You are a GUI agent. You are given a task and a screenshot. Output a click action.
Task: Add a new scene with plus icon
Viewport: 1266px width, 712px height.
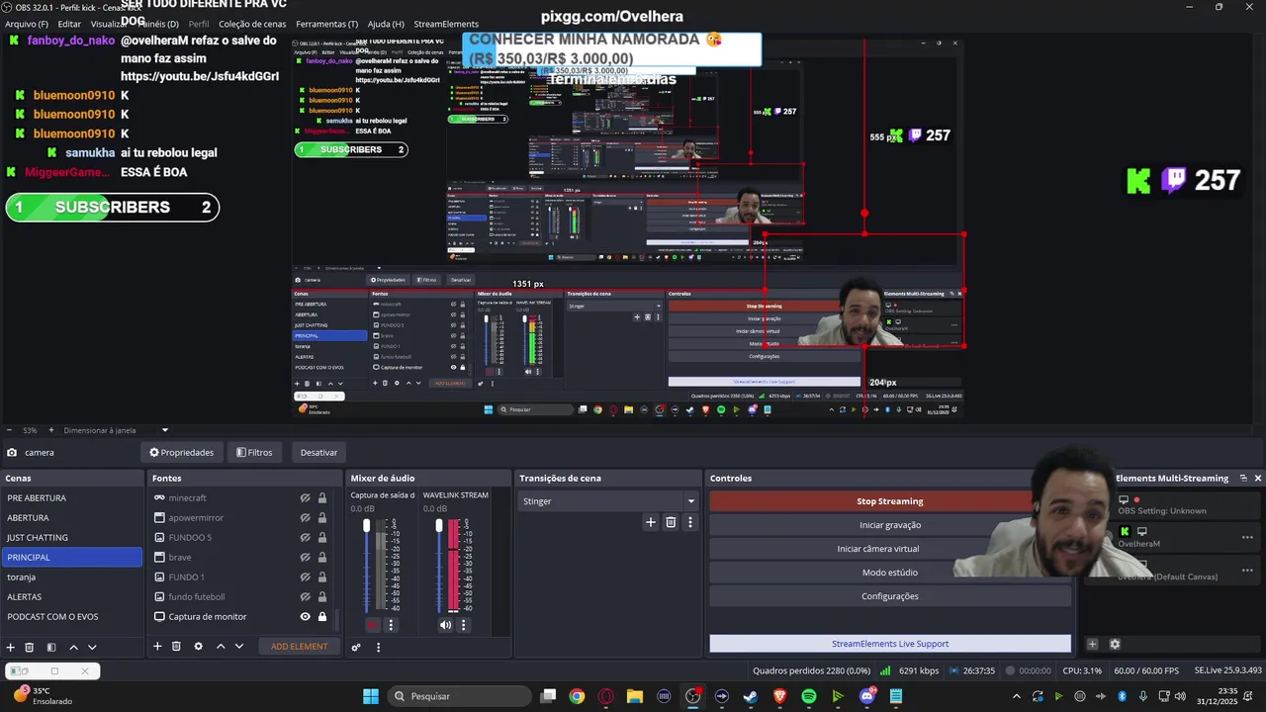pyautogui.click(x=11, y=647)
